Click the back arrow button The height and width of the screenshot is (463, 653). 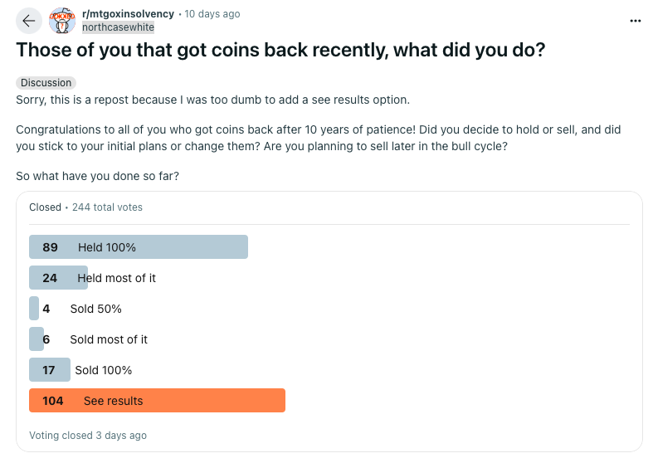point(29,21)
